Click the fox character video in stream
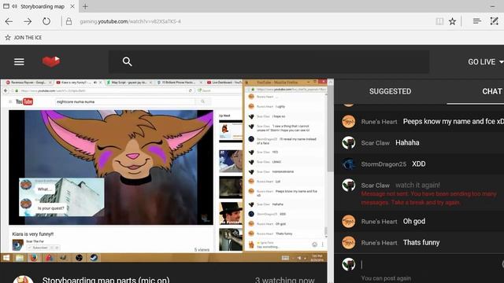Screen dimensions: 504x283 click(x=111, y=167)
